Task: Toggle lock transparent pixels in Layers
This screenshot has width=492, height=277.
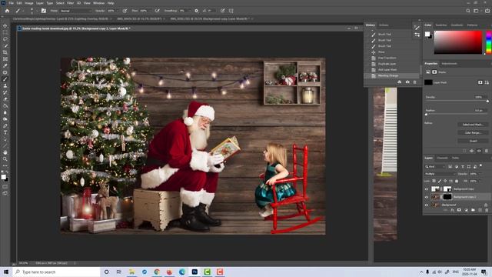Action: [x=434, y=181]
